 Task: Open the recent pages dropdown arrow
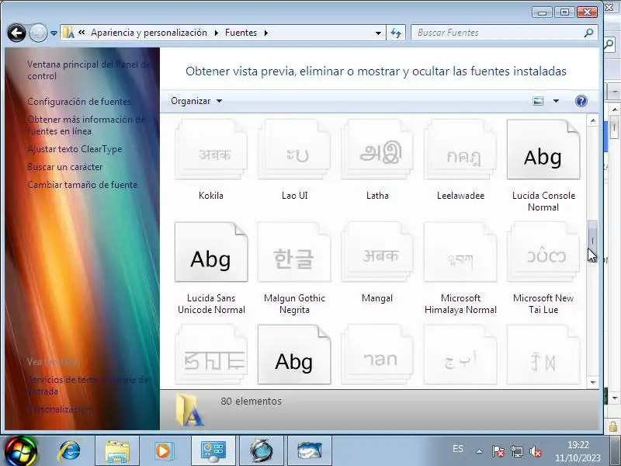click(x=54, y=33)
